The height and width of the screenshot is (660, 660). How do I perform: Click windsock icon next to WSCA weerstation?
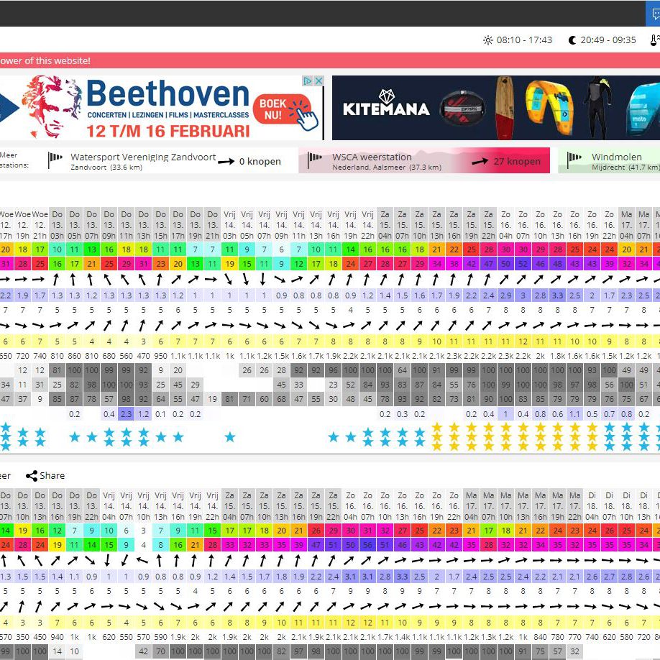(x=316, y=160)
